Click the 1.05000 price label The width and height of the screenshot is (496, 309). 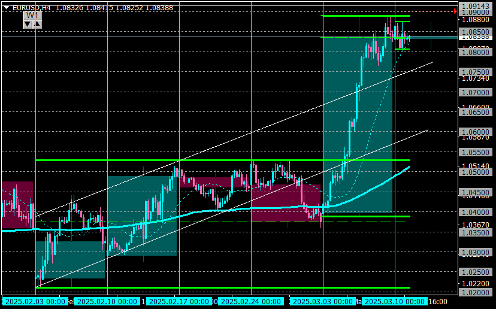click(476, 172)
